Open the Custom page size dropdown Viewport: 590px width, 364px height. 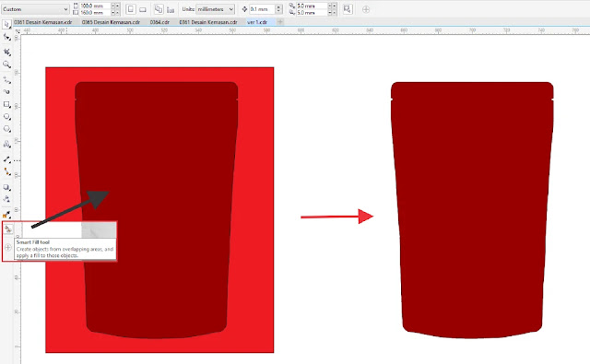tap(35, 9)
